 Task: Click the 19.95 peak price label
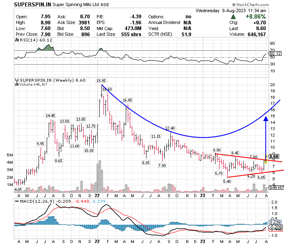[x=101, y=81]
